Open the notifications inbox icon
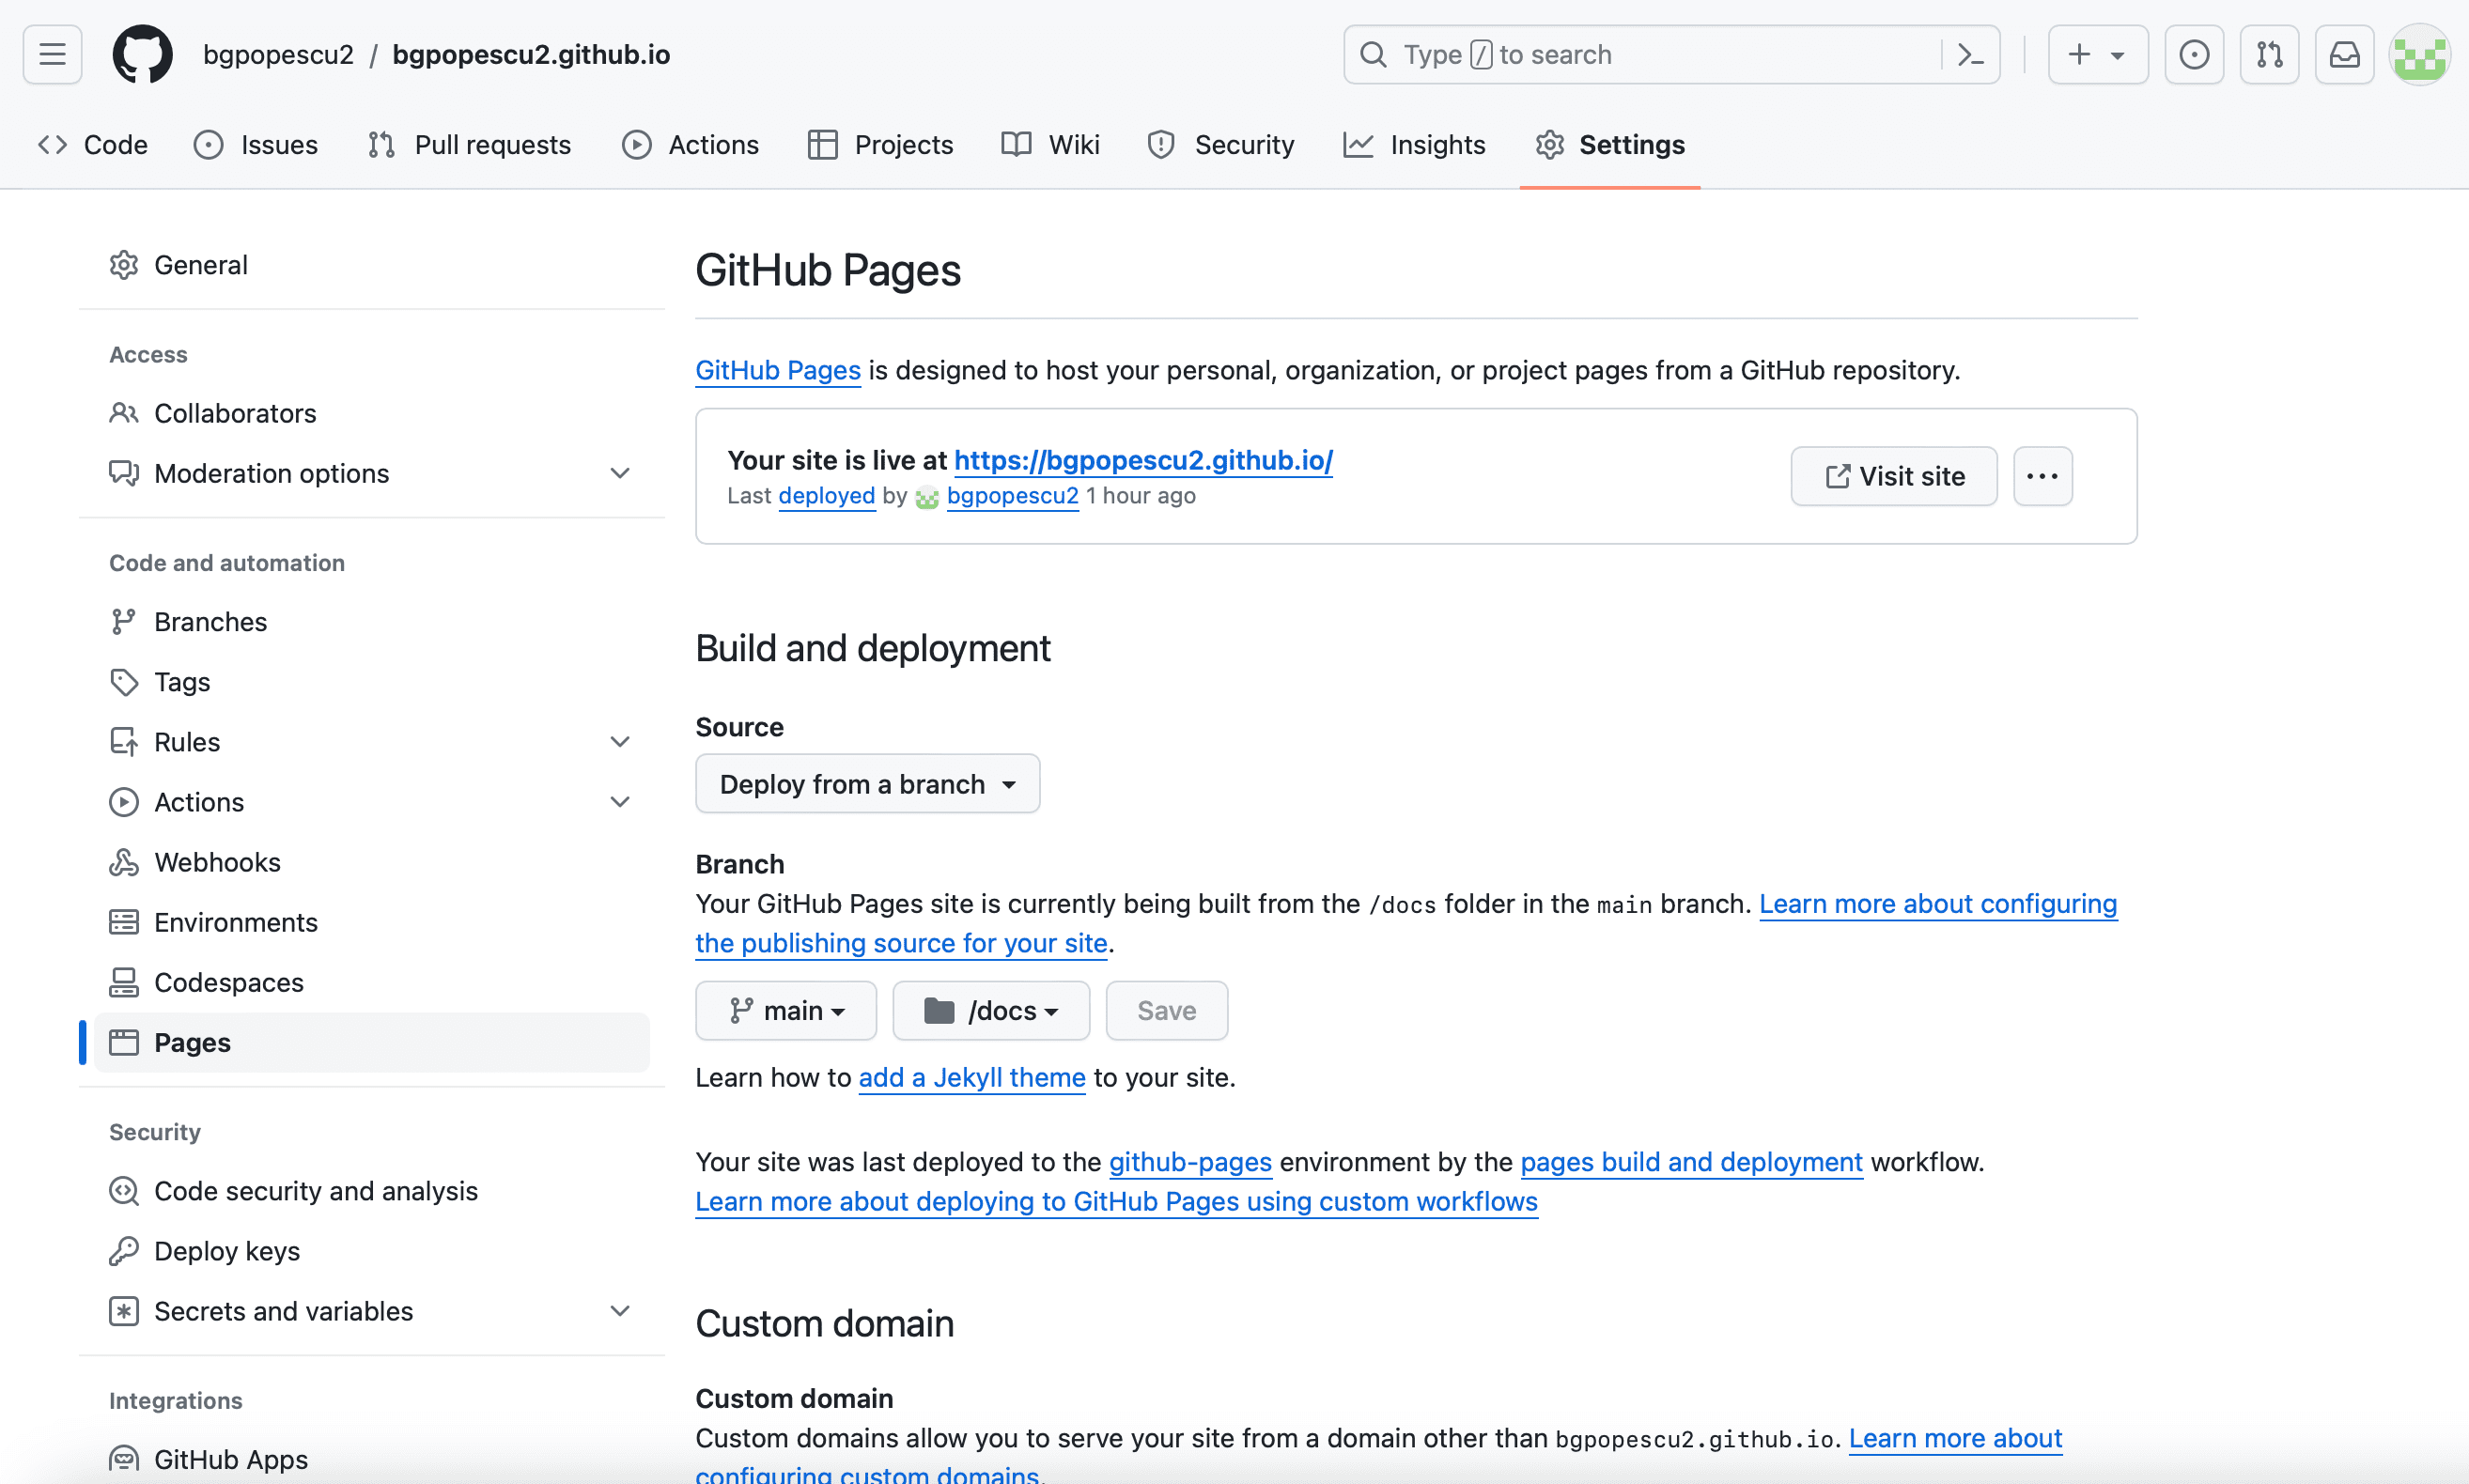2469x1484 pixels. [x=2344, y=54]
